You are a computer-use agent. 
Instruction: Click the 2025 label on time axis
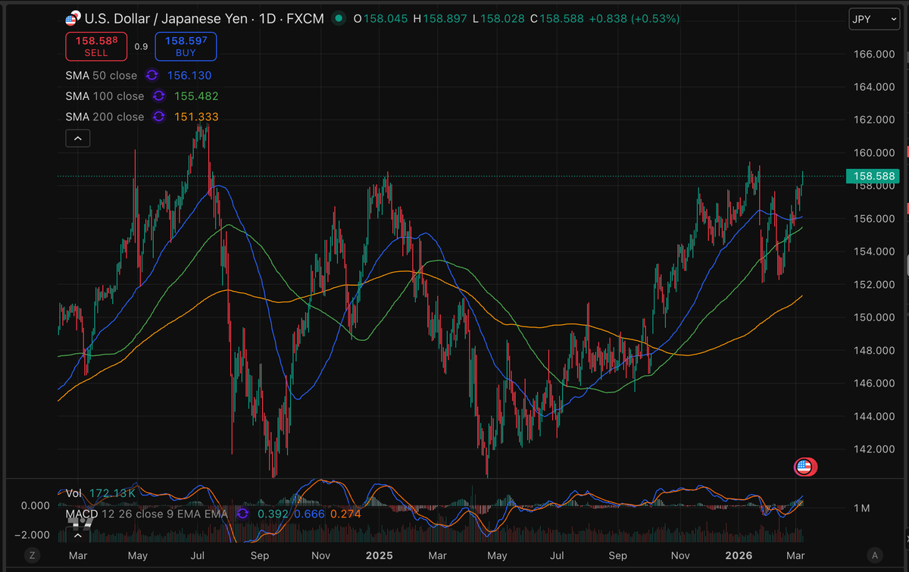tap(379, 555)
